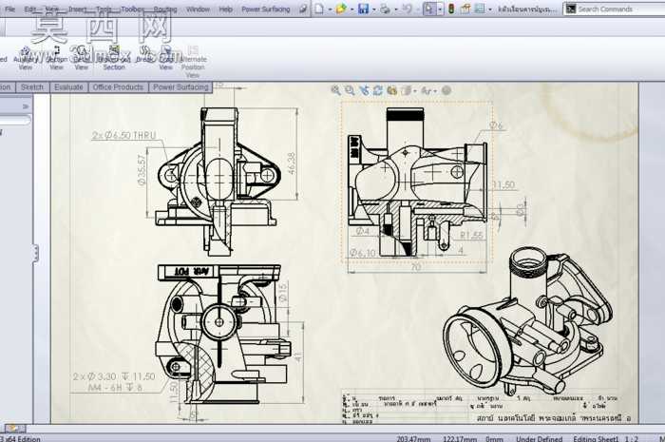Select the Ø35.57 diameter dimension
665x442 pixels.
[142, 169]
